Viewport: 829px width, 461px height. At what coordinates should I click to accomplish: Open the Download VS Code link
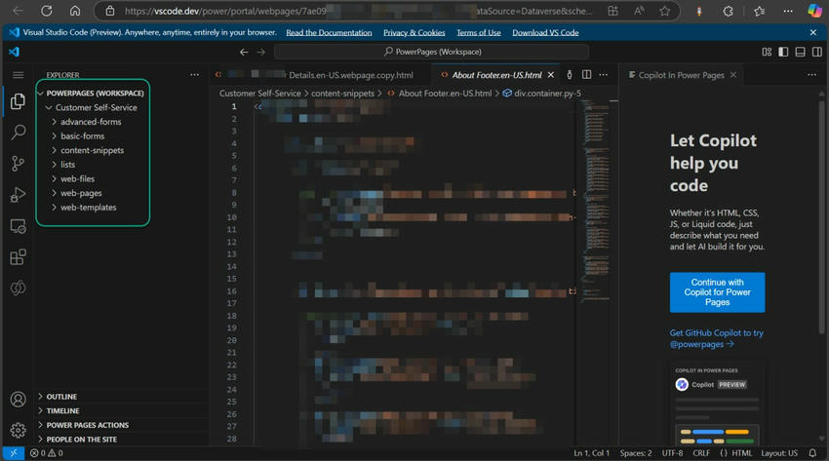pos(545,33)
